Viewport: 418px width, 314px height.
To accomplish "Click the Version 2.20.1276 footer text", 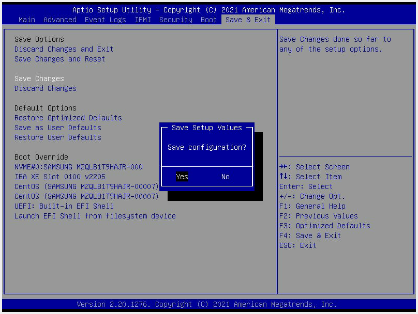I will (x=206, y=304).
